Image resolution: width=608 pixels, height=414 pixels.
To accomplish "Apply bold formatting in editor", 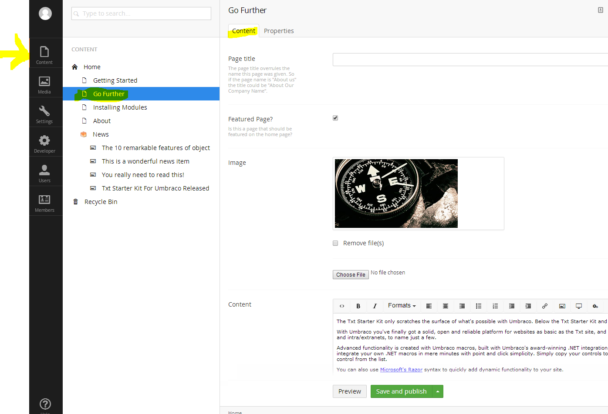I will [358, 306].
